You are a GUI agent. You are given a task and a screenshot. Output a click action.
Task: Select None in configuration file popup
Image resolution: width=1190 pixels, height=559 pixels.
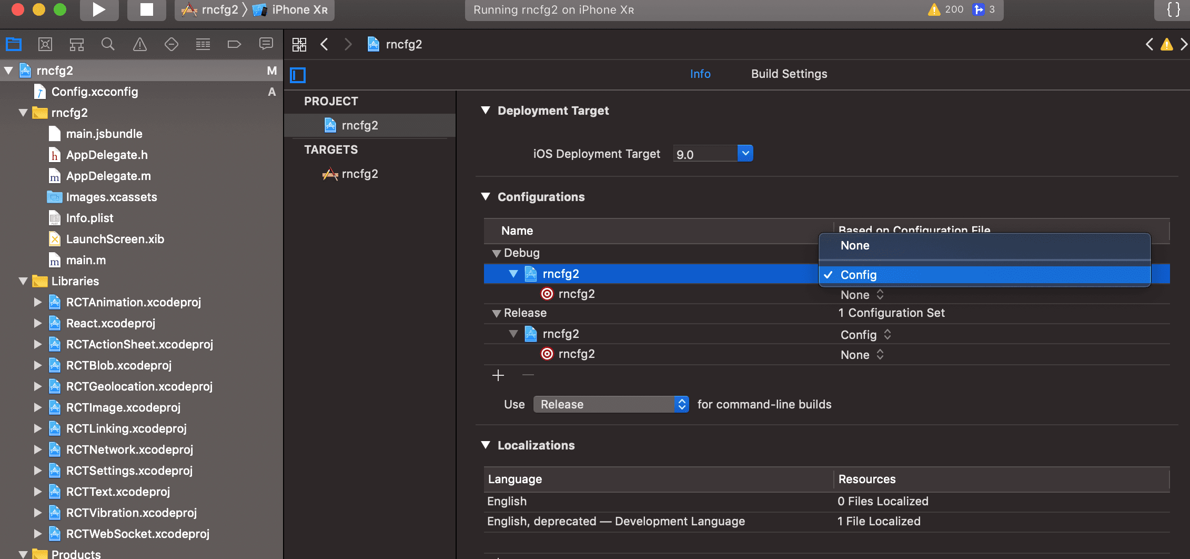pos(855,246)
